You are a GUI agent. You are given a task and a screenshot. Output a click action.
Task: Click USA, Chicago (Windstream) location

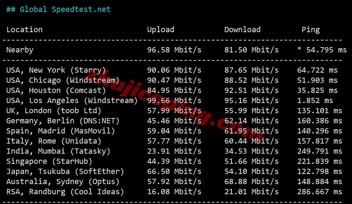click(x=63, y=80)
